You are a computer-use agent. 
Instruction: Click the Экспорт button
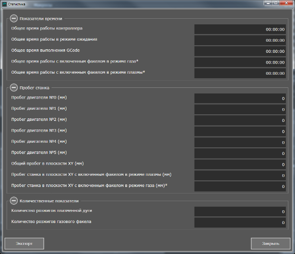tap(24, 243)
